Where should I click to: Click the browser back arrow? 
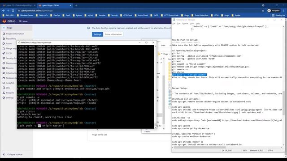point(4,11)
